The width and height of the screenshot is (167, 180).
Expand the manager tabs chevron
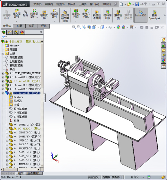[x=41, y=32]
